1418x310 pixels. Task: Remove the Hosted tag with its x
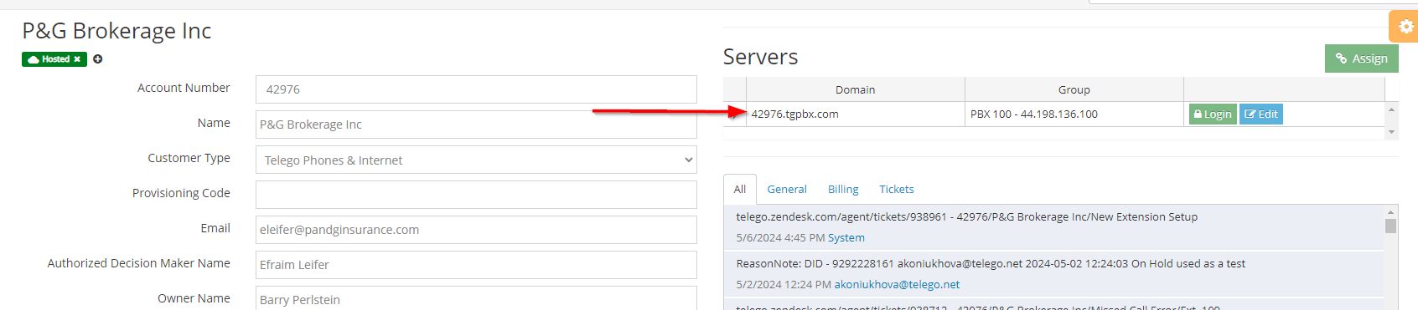pyautogui.click(x=77, y=59)
